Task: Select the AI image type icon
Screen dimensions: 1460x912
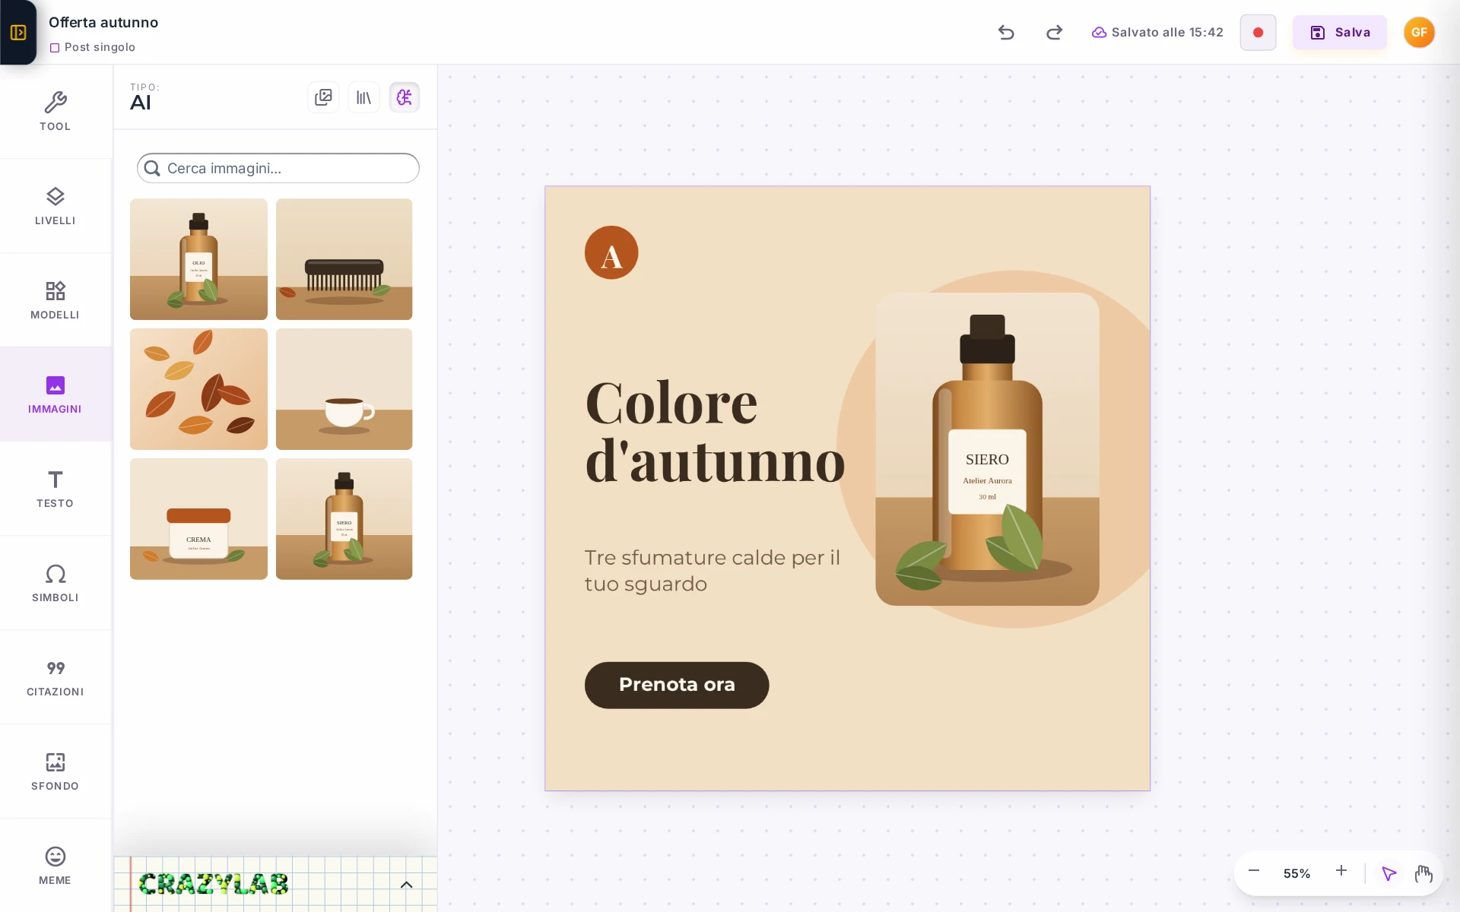Action: (405, 97)
